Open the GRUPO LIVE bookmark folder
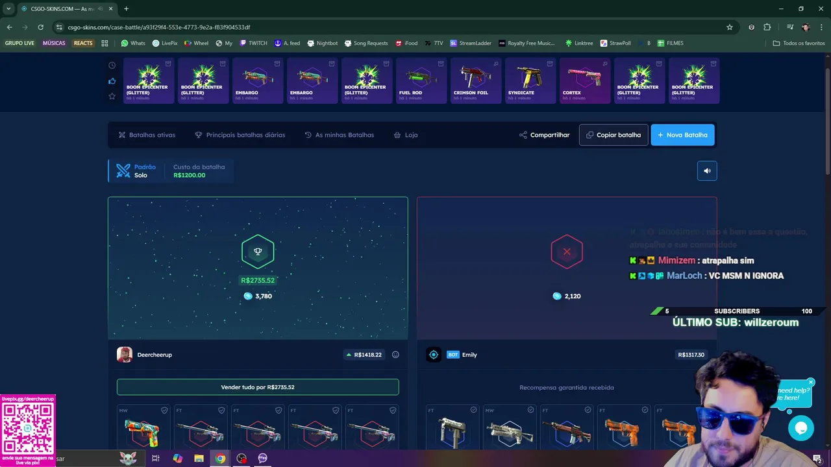 [x=19, y=43]
